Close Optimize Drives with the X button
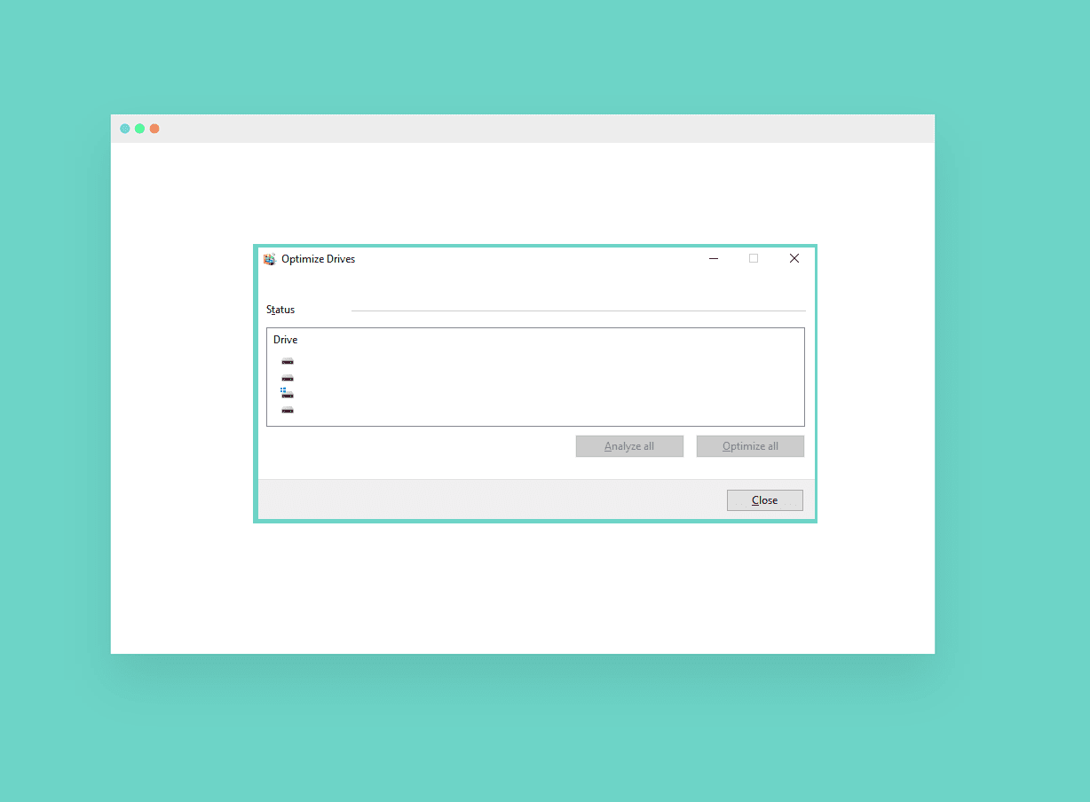This screenshot has height=802, width=1090. [x=794, y=259]
